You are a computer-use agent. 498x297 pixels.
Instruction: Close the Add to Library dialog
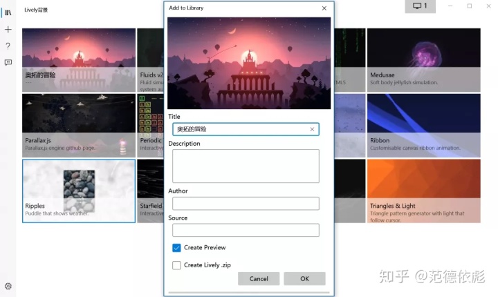pos(324,8)
